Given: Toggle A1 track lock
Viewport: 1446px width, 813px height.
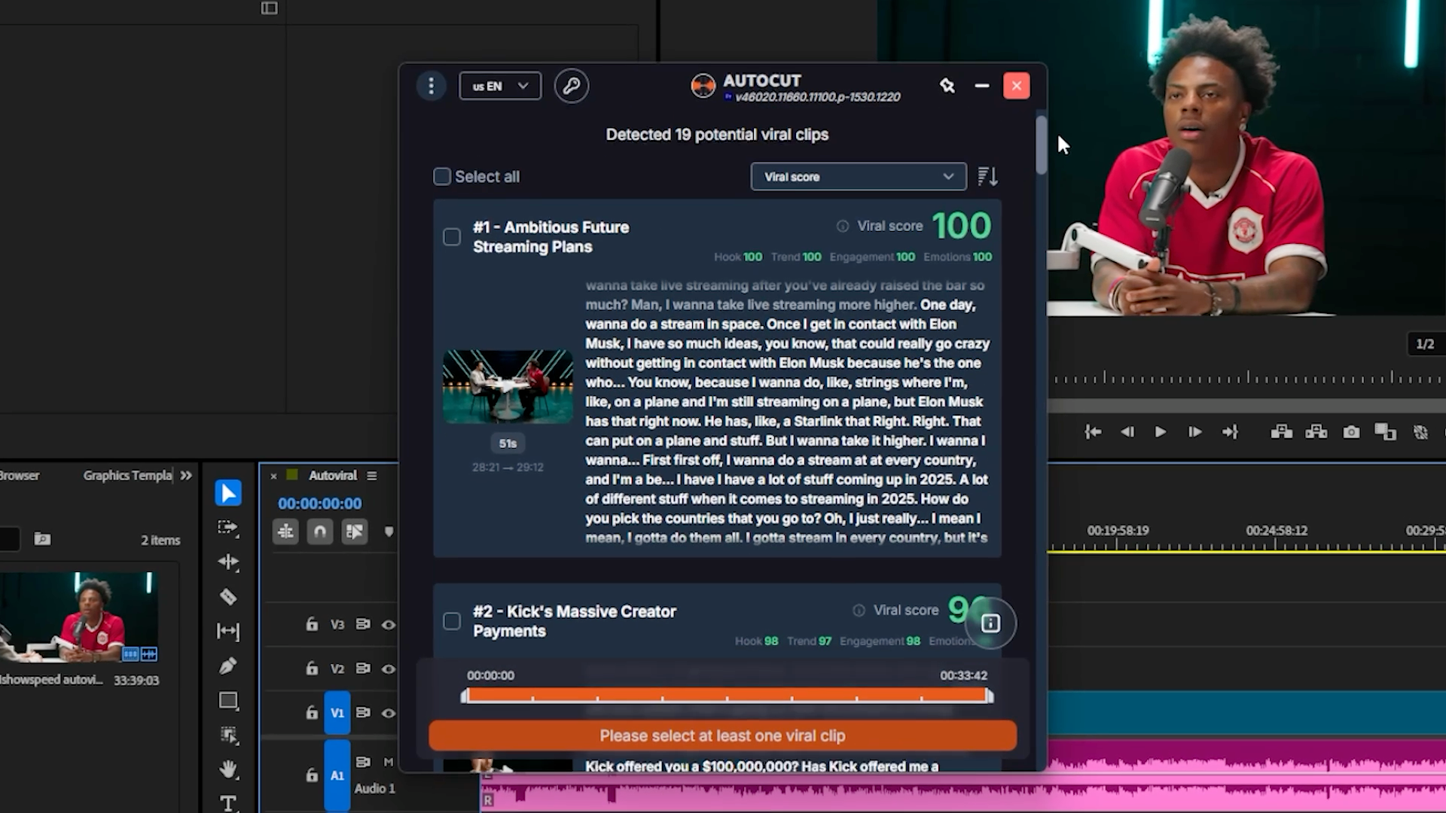Looking at the screenshot, I should pos(312,775).
